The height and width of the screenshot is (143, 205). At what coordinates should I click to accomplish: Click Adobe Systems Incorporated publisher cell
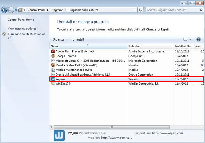pyautogui.click(x=147, y=51)
